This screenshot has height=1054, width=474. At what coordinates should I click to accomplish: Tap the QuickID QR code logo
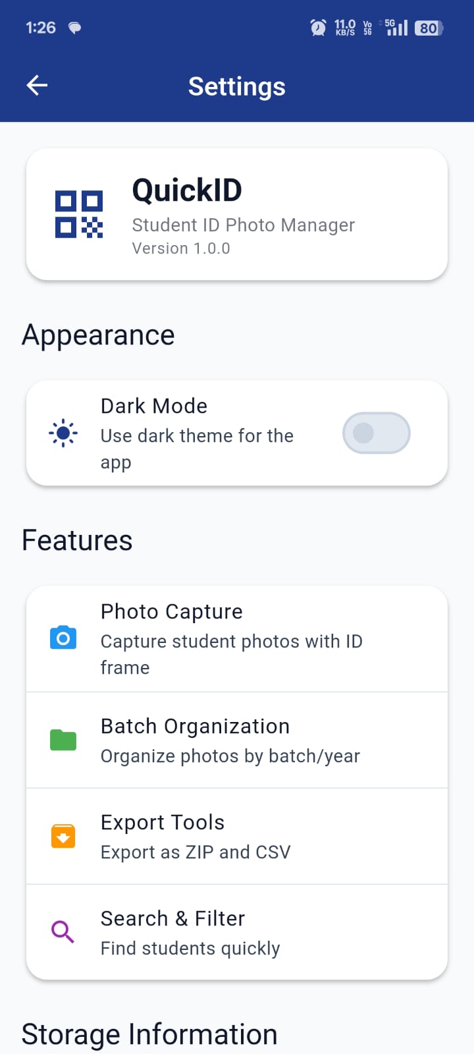[79, 214]
